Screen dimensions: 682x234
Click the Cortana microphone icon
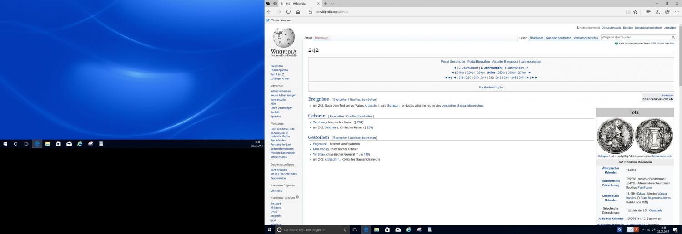pos(346,230)
